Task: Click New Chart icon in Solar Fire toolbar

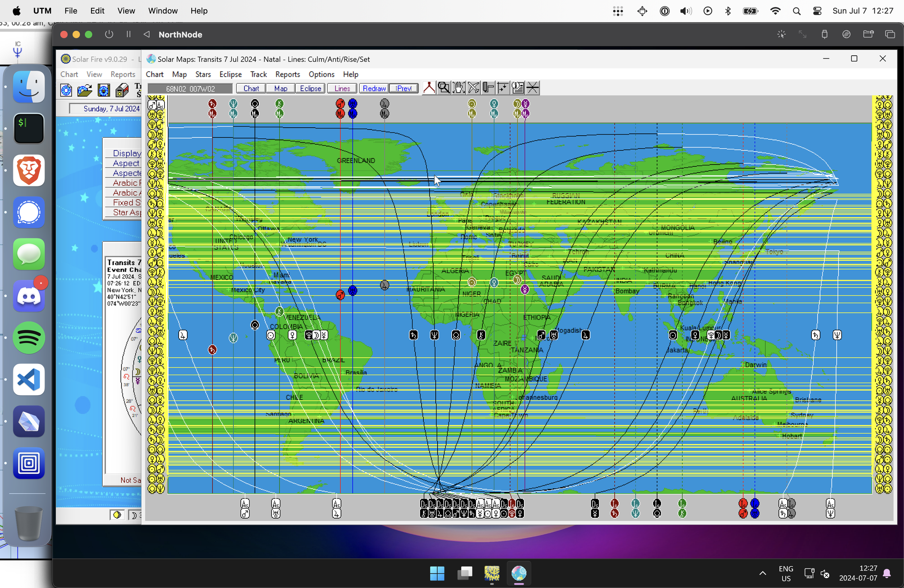Action: [x=66, y=90]
